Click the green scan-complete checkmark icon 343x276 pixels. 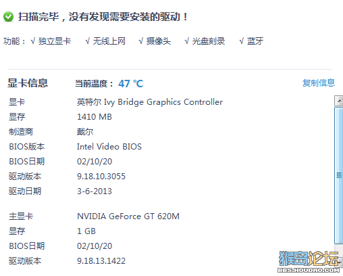(x=9, y=17)
